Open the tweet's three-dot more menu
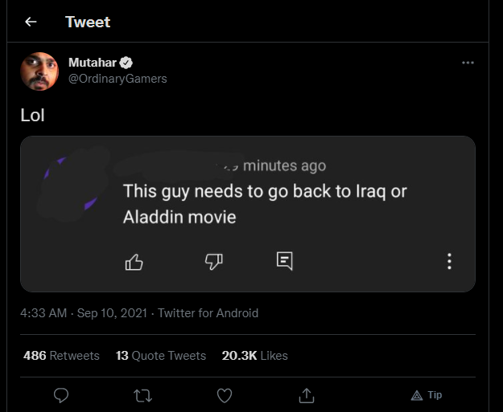 [x=468, y=63]
